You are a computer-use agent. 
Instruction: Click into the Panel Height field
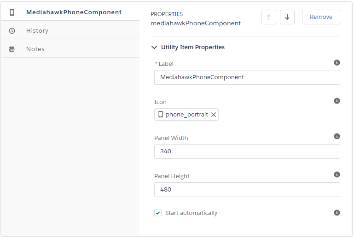click(247, 190)
